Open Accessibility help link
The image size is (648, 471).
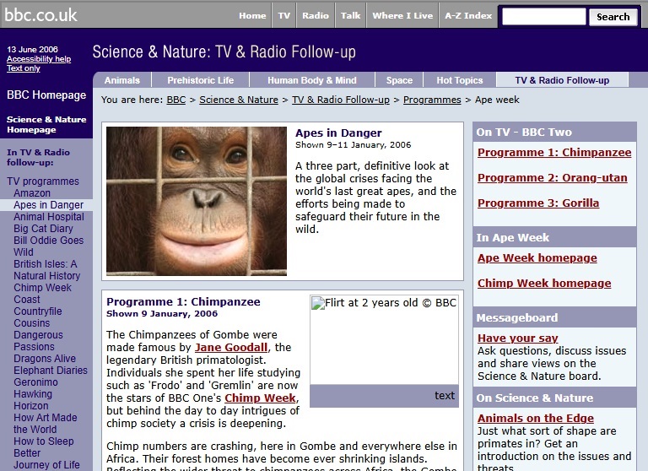click(x=39, y=59)
